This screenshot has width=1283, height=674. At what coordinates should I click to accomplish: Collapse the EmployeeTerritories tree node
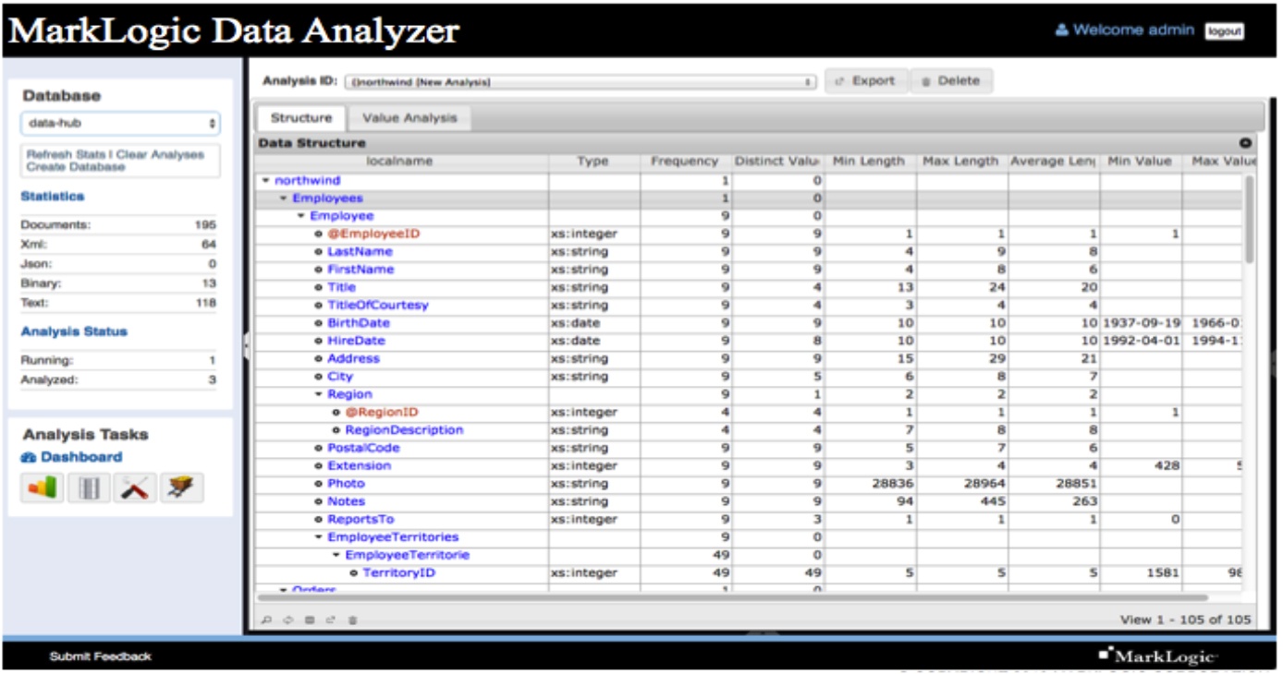[x=319, y=537]
